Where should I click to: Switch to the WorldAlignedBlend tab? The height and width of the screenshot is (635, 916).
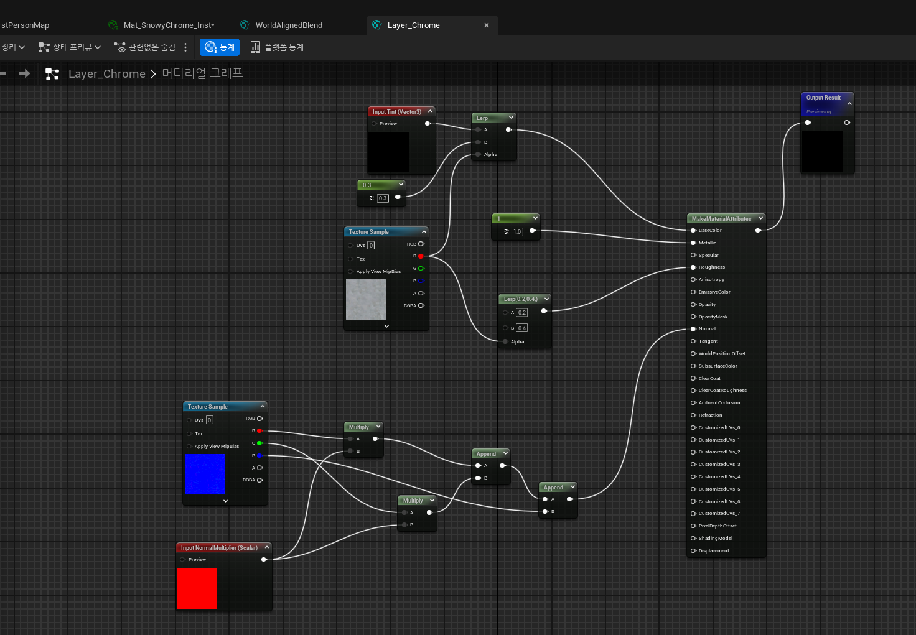[288, 25]
